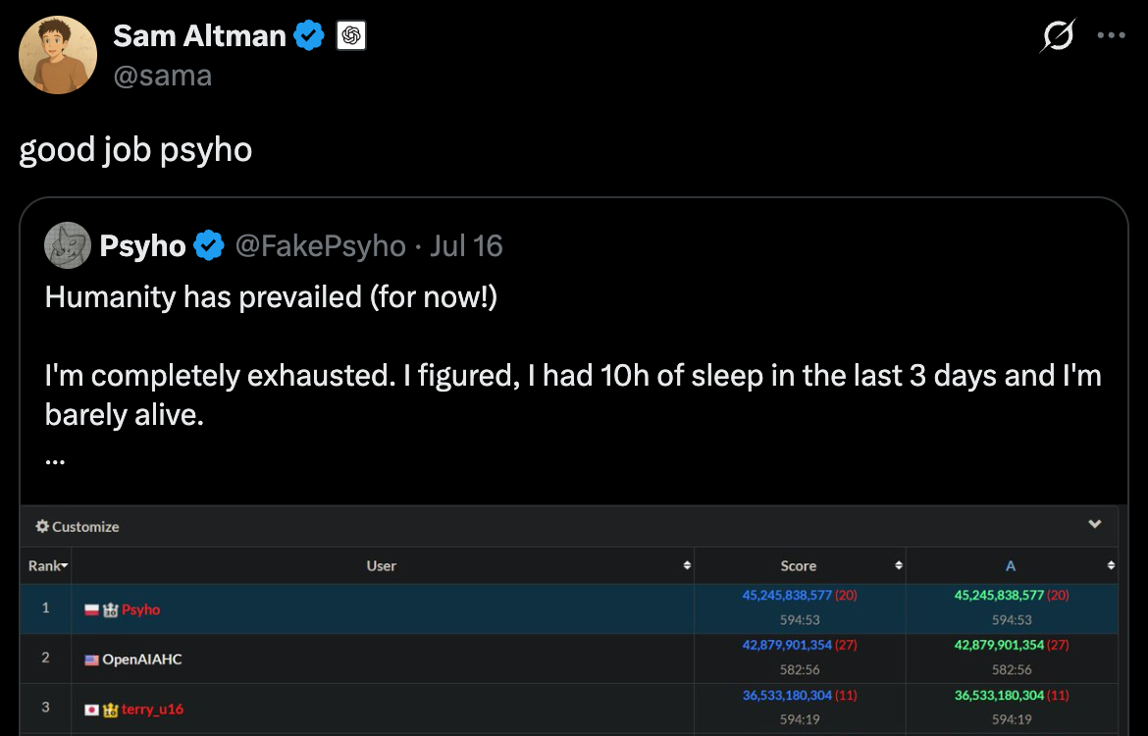Screen dimensions: 1148x736
Task: Click the gold crown icon beside terry_u16
Action: (x=111, y=710)
